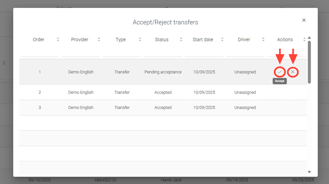
Task: Reject the pending transfer with X icon
Action: [x=293, y=72]
